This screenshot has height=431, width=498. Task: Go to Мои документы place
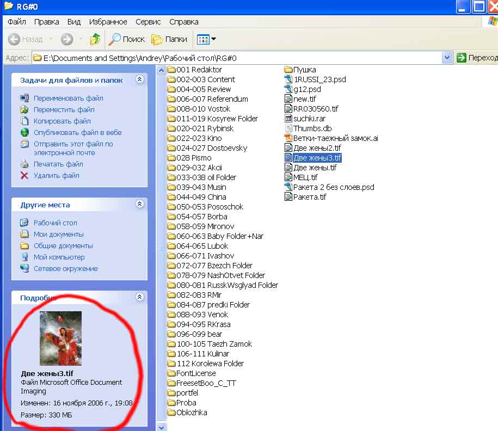(59, 235)
